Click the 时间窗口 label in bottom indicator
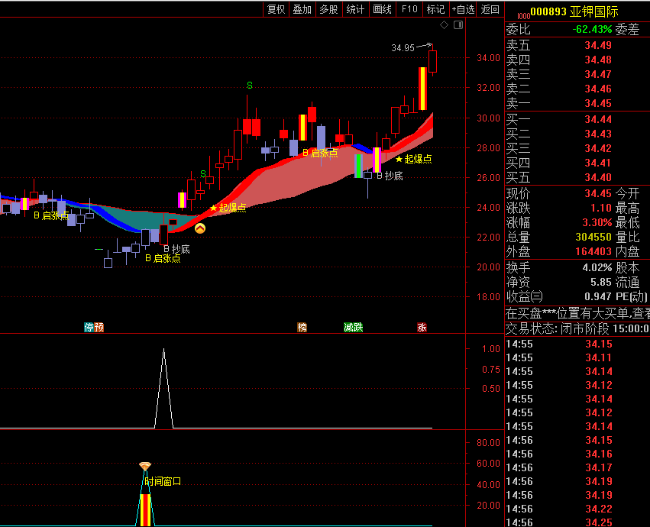The height and width of the screenshot is (527, 650). [163, 481]
